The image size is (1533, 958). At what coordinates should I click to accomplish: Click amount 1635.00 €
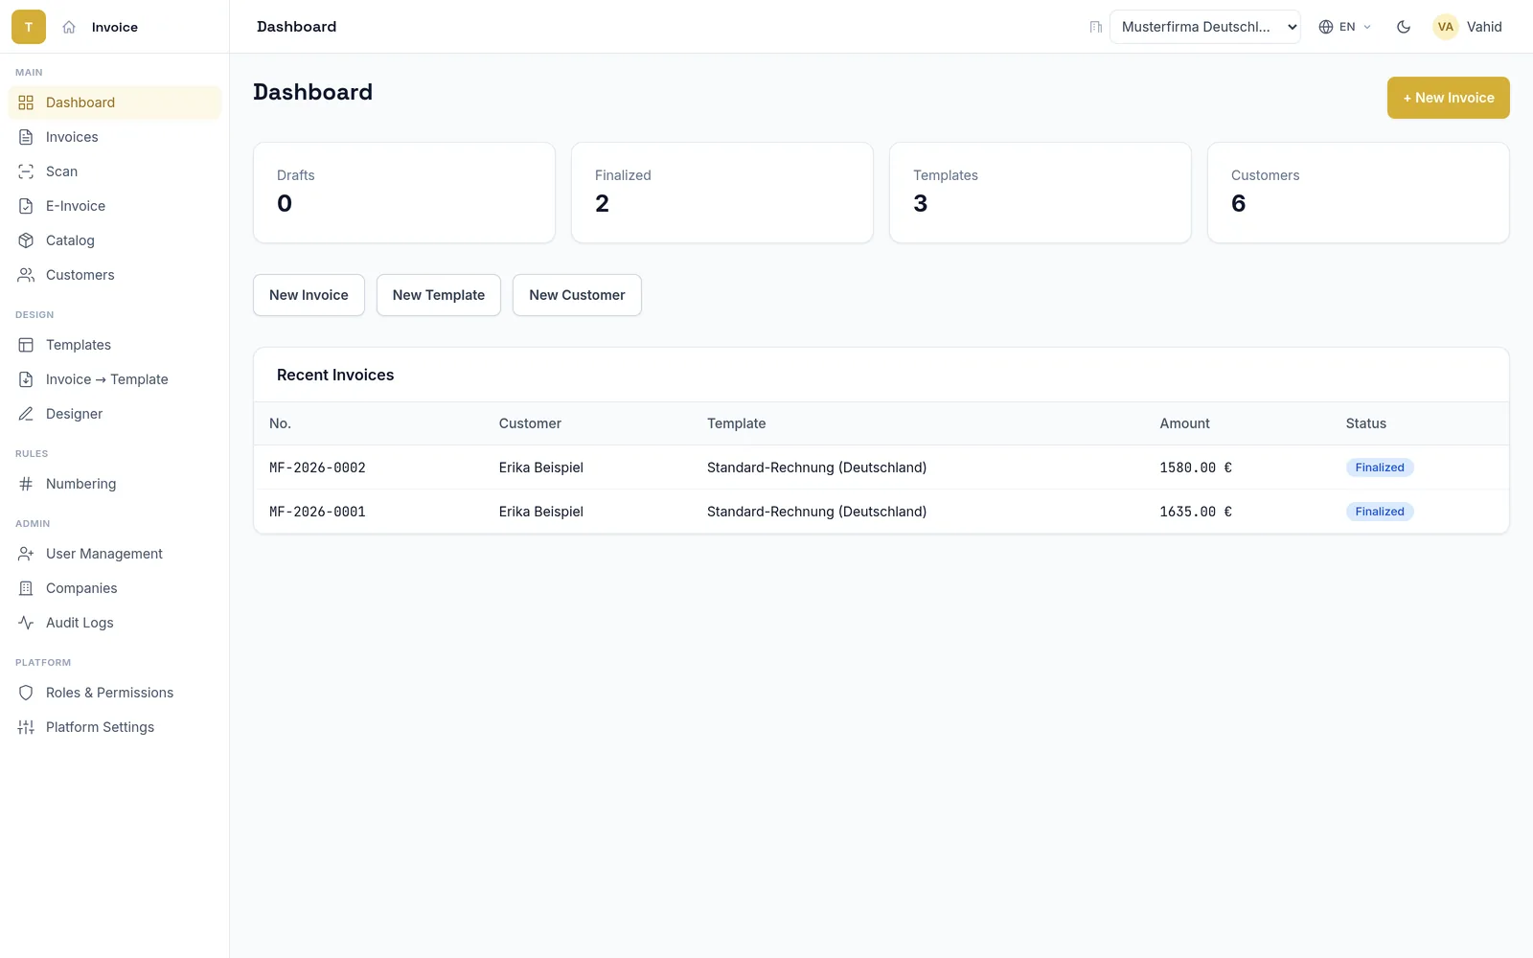(x=1196, y=512)
